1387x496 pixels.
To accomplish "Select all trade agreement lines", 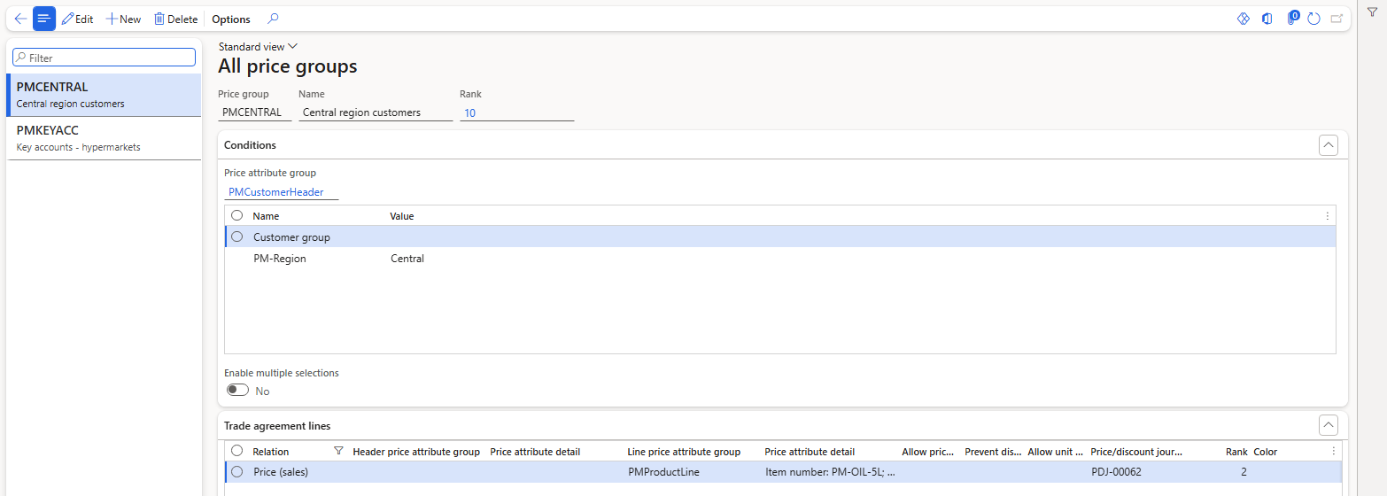I will click(x=236, y=451).
